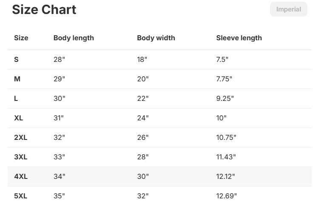Click the L size row label
Viewport: 313px width, 206px height.
click(16, 98)
